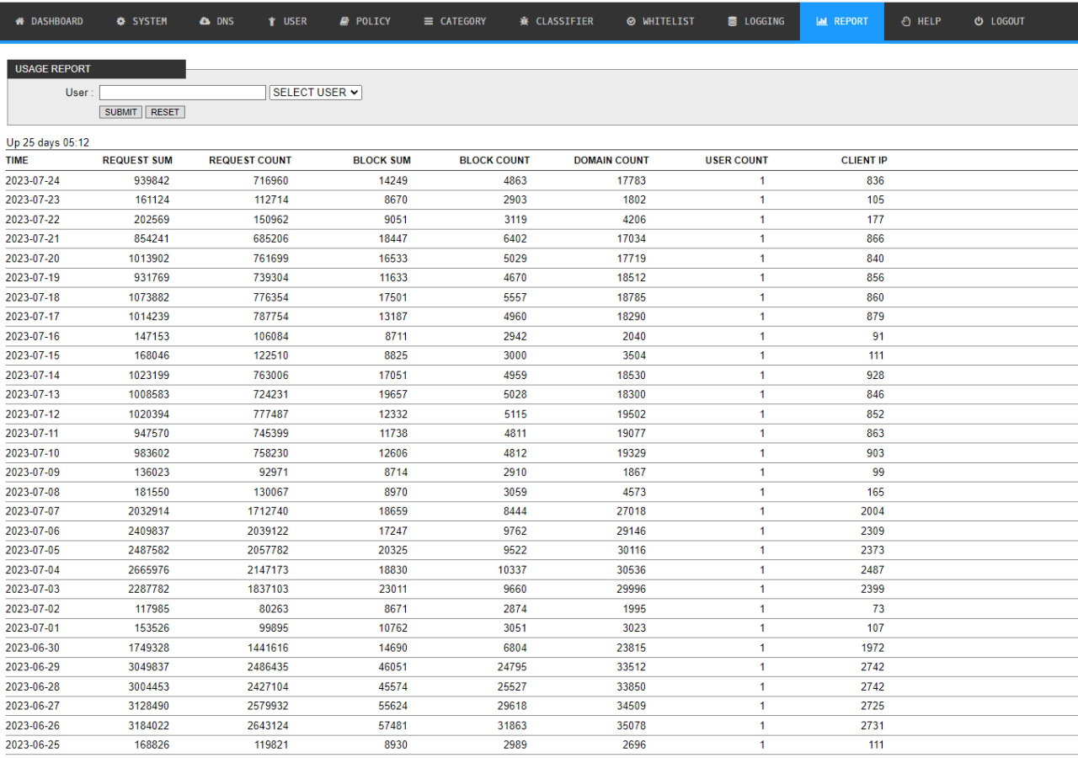Screen dimensions: 1078x758
Task: Click the Dashboard home icon
Action: point(19,21)
